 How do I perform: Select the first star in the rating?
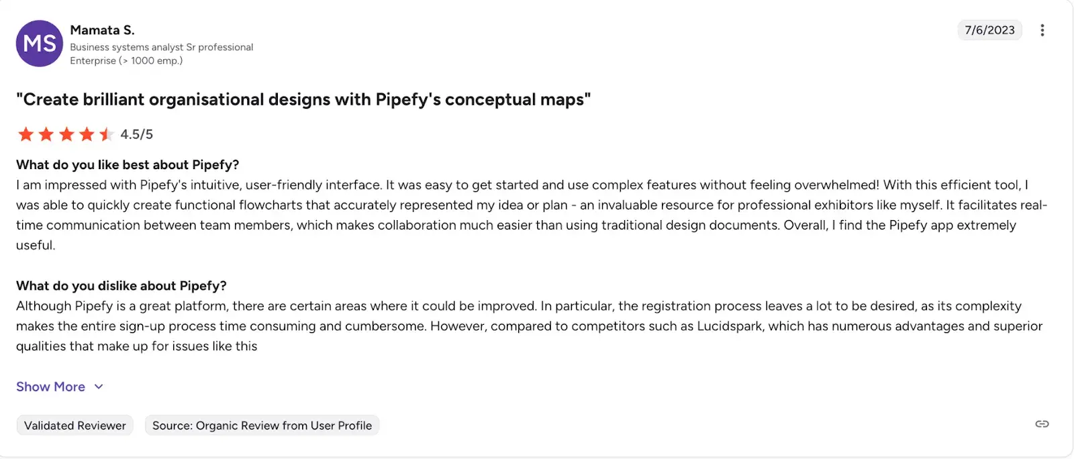point(26,134)
